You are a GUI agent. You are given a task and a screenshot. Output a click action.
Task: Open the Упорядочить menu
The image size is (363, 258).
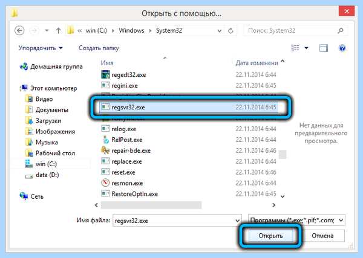(41, 48)
